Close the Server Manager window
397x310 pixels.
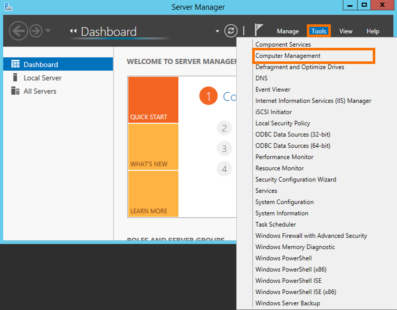382,5
